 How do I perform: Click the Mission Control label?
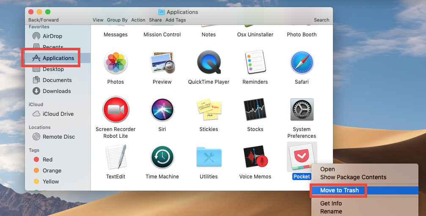click(x=162, y=35)
